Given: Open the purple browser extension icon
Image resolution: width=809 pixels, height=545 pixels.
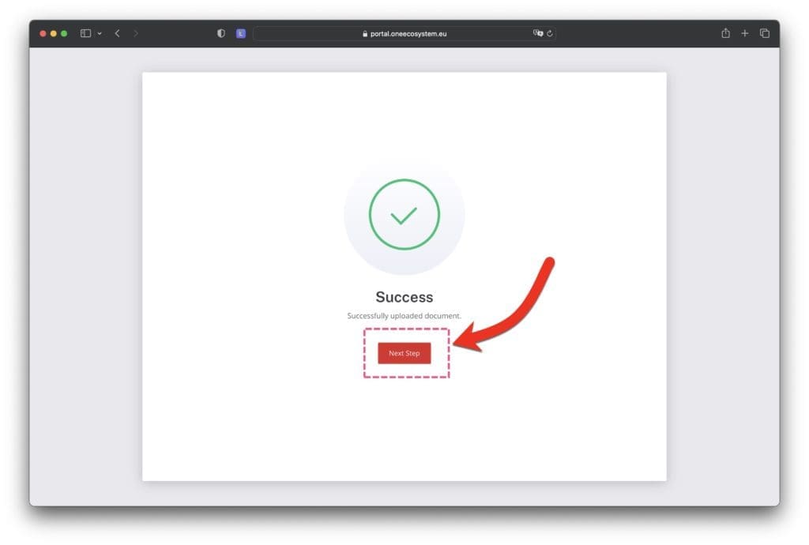Looking at the screenshot, I should (241, 33).
